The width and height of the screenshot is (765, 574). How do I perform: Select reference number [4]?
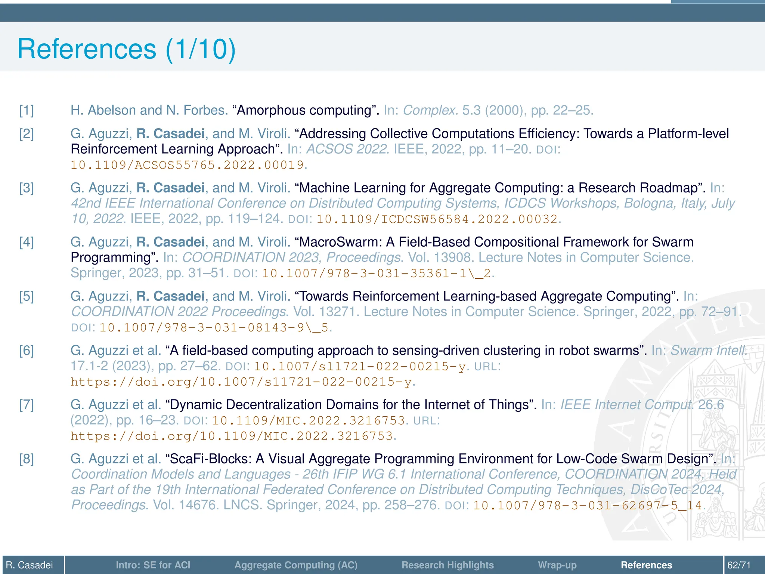point(27,242)
